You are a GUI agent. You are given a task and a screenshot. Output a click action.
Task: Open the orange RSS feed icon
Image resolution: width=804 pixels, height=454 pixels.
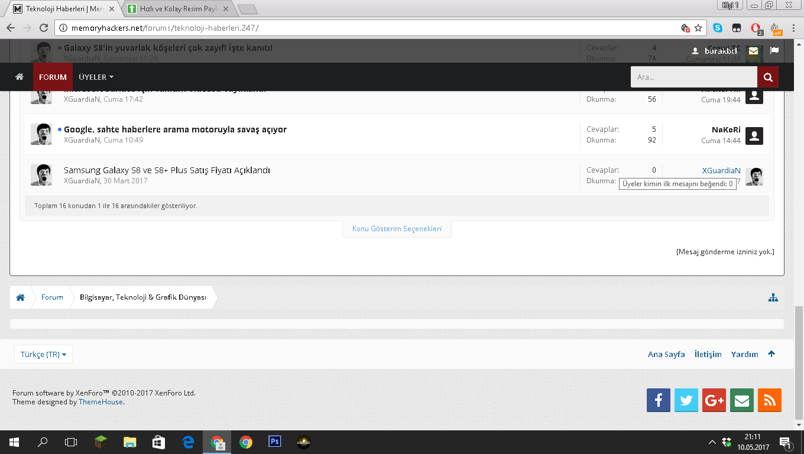(x=770, y=400)
